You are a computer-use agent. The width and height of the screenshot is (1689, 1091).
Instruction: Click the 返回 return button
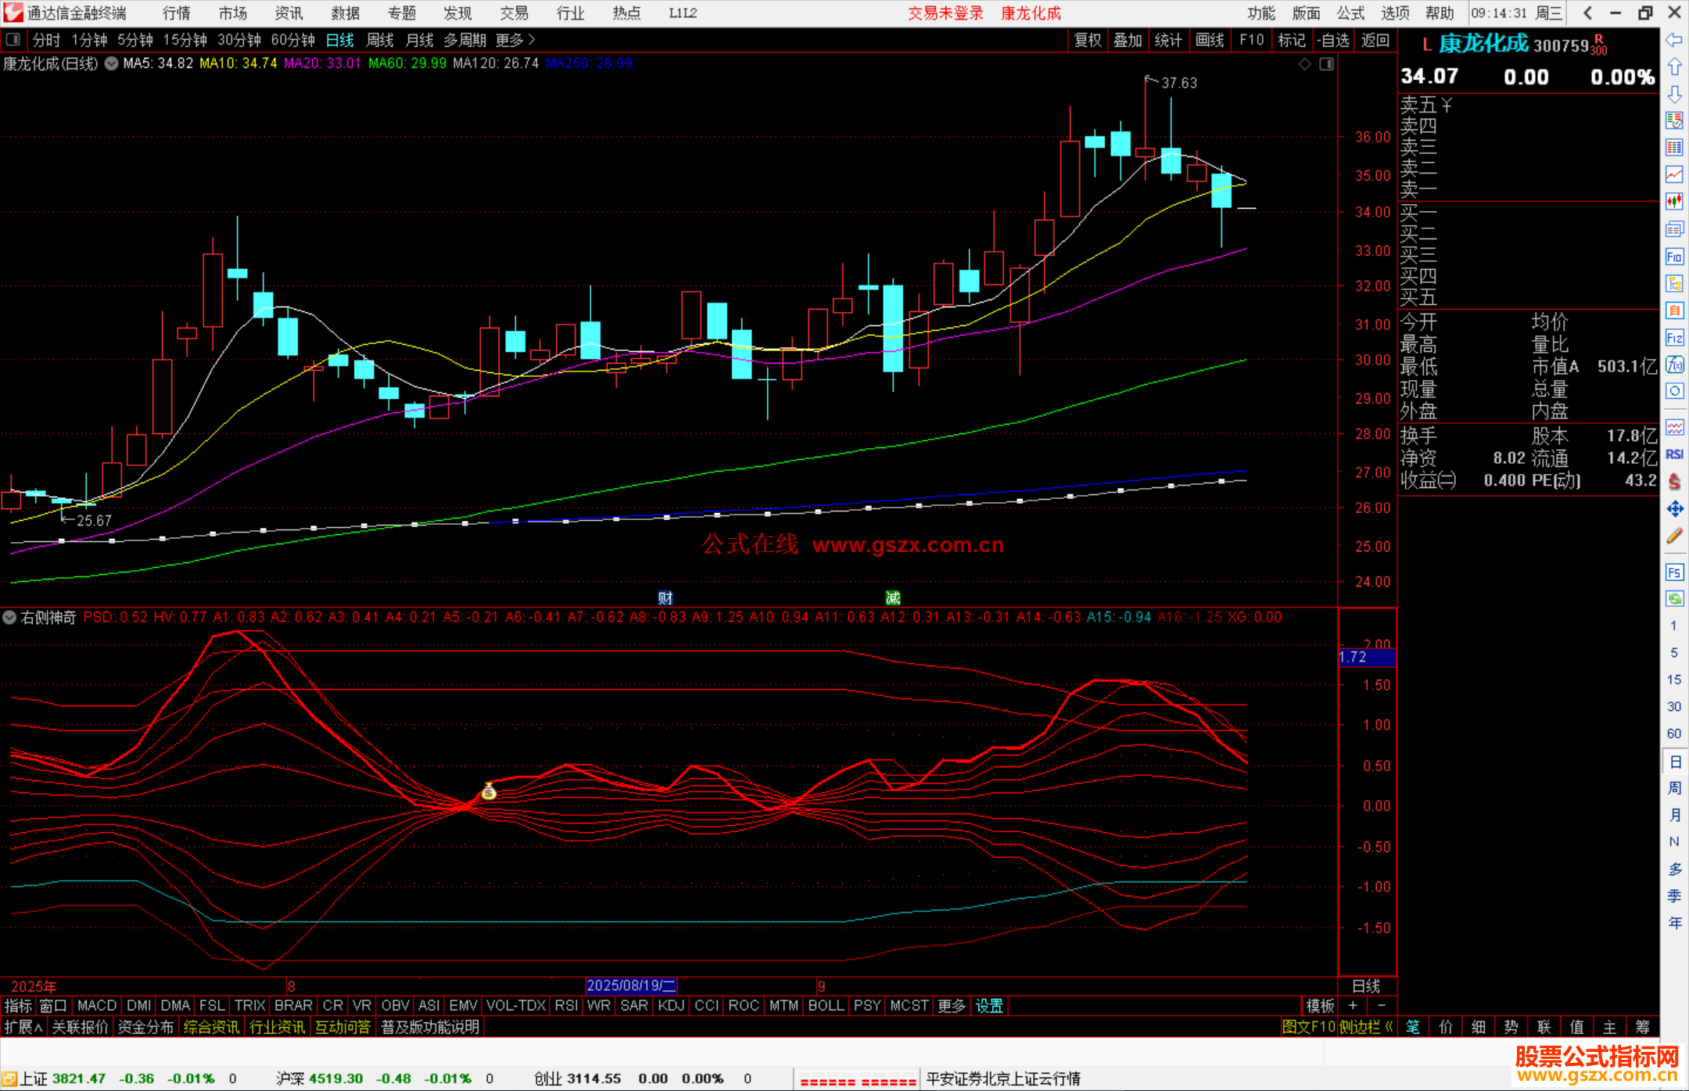1375,40
